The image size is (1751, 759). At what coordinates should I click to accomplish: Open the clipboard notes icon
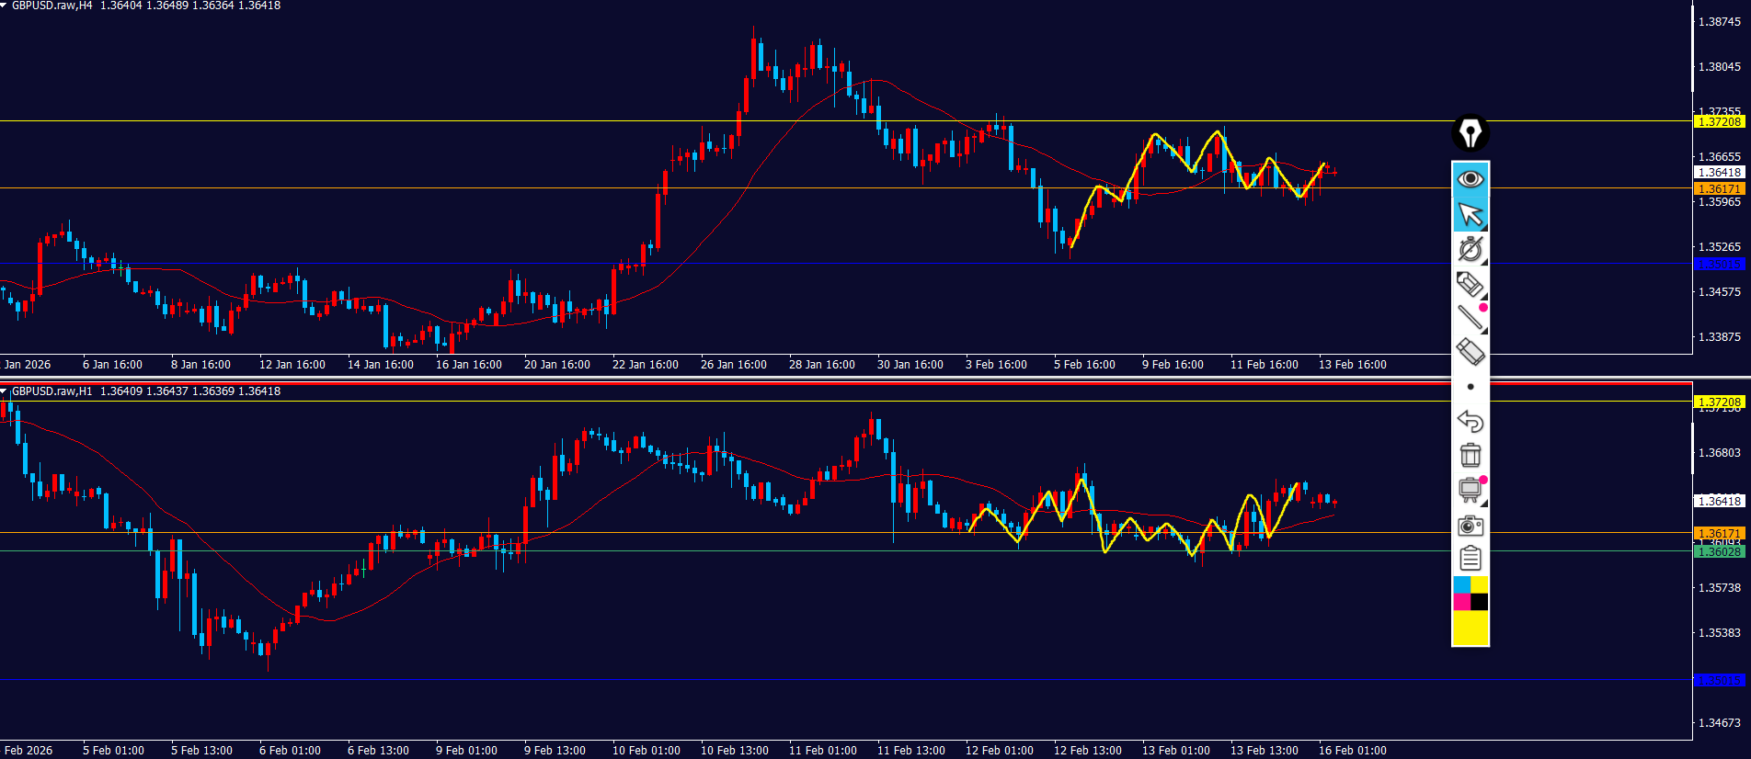click(1470, 558)
